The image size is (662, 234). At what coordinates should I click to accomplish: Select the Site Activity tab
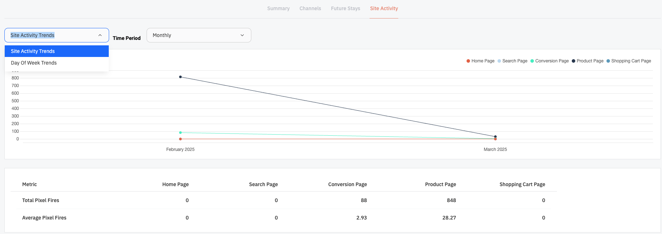click(384, 8)
